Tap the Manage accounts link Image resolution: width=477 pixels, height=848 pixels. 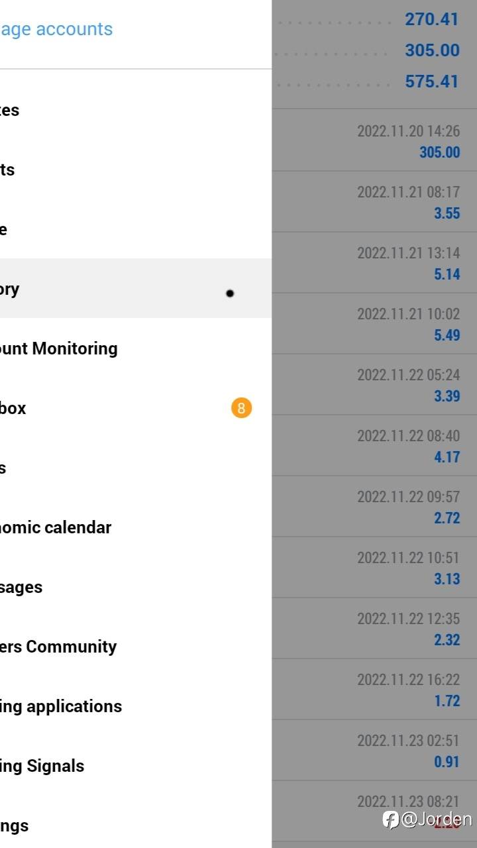pos(56,29)
